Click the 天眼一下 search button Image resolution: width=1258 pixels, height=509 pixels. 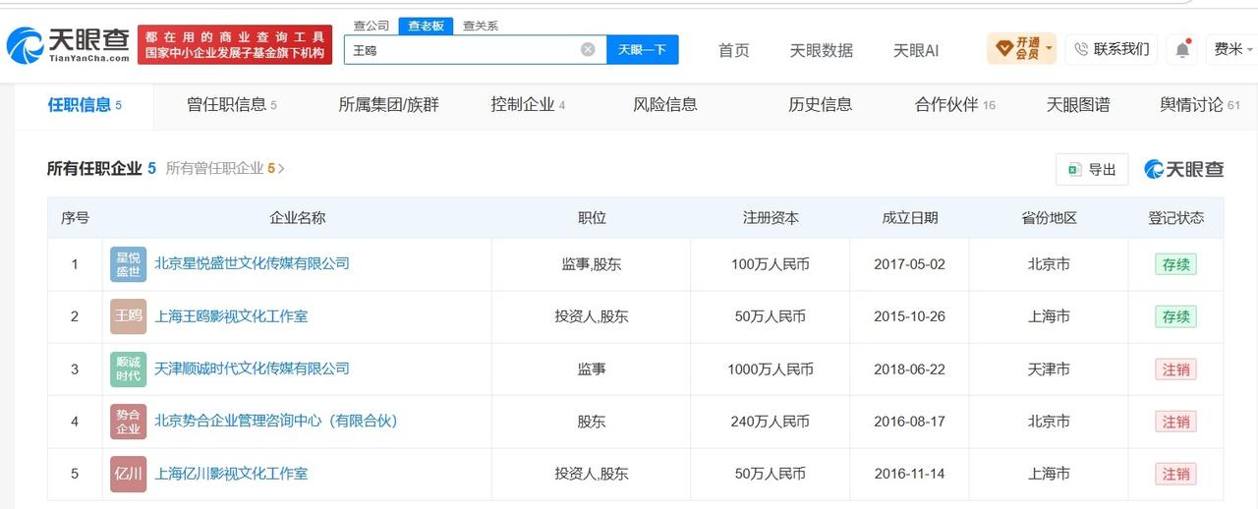[x=643, y=49]
